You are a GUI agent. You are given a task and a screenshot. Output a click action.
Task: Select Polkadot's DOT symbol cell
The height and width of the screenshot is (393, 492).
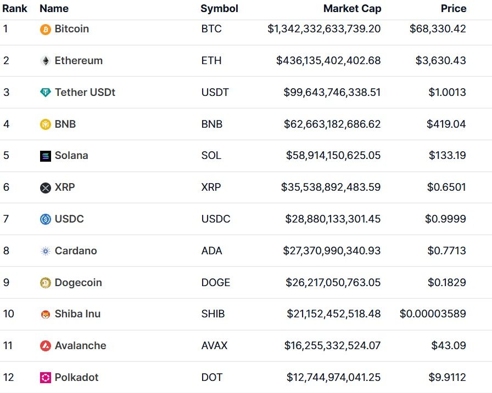coord(211,378)
